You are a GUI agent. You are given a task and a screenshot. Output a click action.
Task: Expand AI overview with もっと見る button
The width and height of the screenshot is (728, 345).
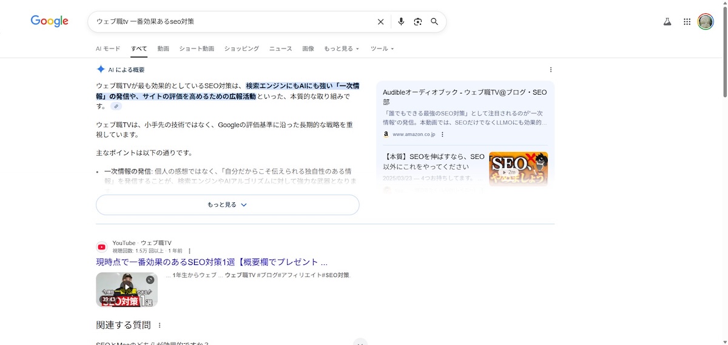pos(227,205)
